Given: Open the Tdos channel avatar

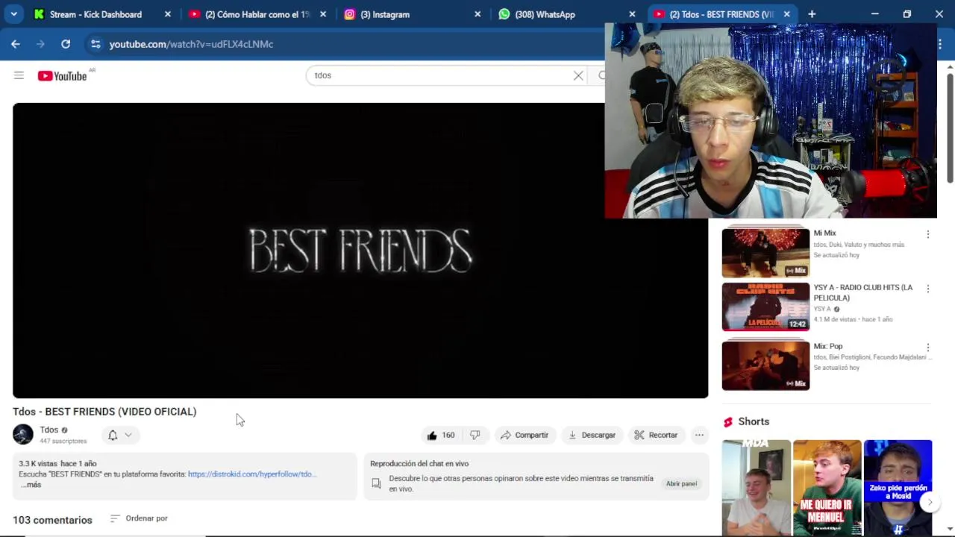Looking at the screenshot, I should (x=23, y=434).
